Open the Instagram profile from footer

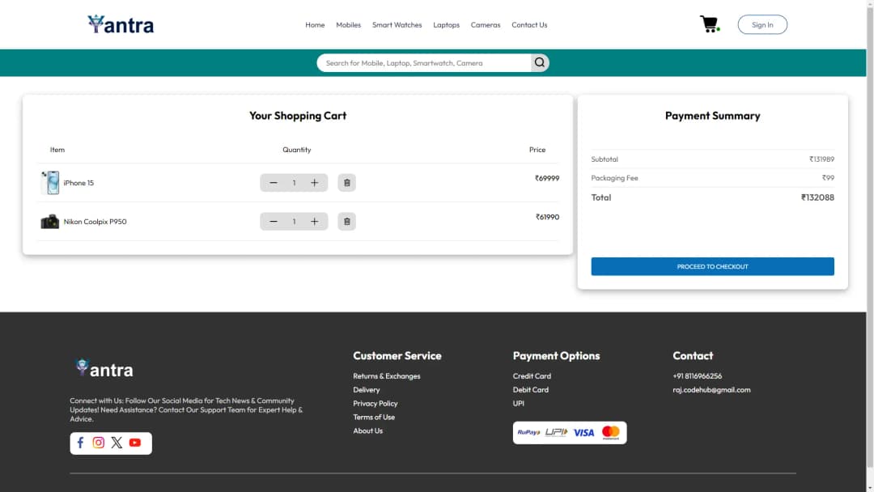(99, 443)
